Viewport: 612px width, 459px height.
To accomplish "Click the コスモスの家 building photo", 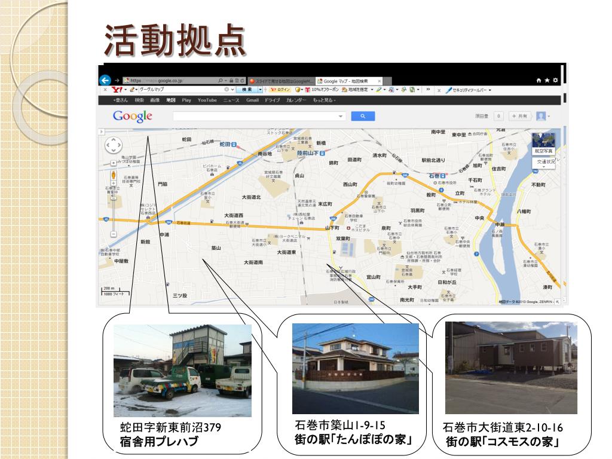I will click(512, 368).
